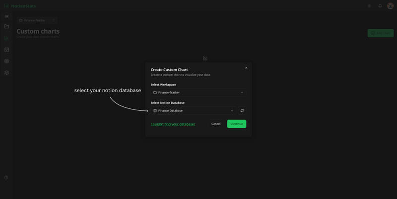The image size is (397, 199).
Task: Toggle the hamburger menu in the sidebar
Action: click(6, 17)
